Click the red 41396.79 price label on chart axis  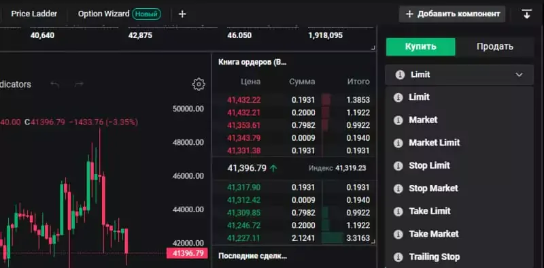188,253
